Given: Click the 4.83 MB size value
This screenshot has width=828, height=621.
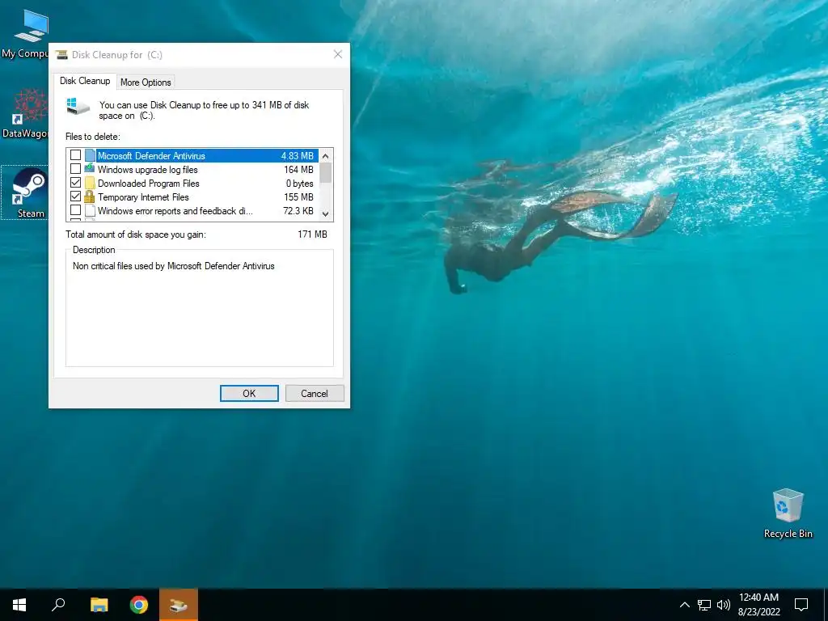Looking at the screenshot, I should coord(297,156).
